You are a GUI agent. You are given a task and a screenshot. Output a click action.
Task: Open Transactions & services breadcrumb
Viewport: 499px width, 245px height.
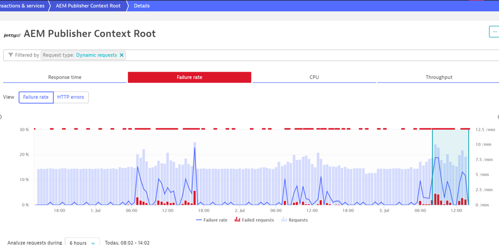pos(22,6)
